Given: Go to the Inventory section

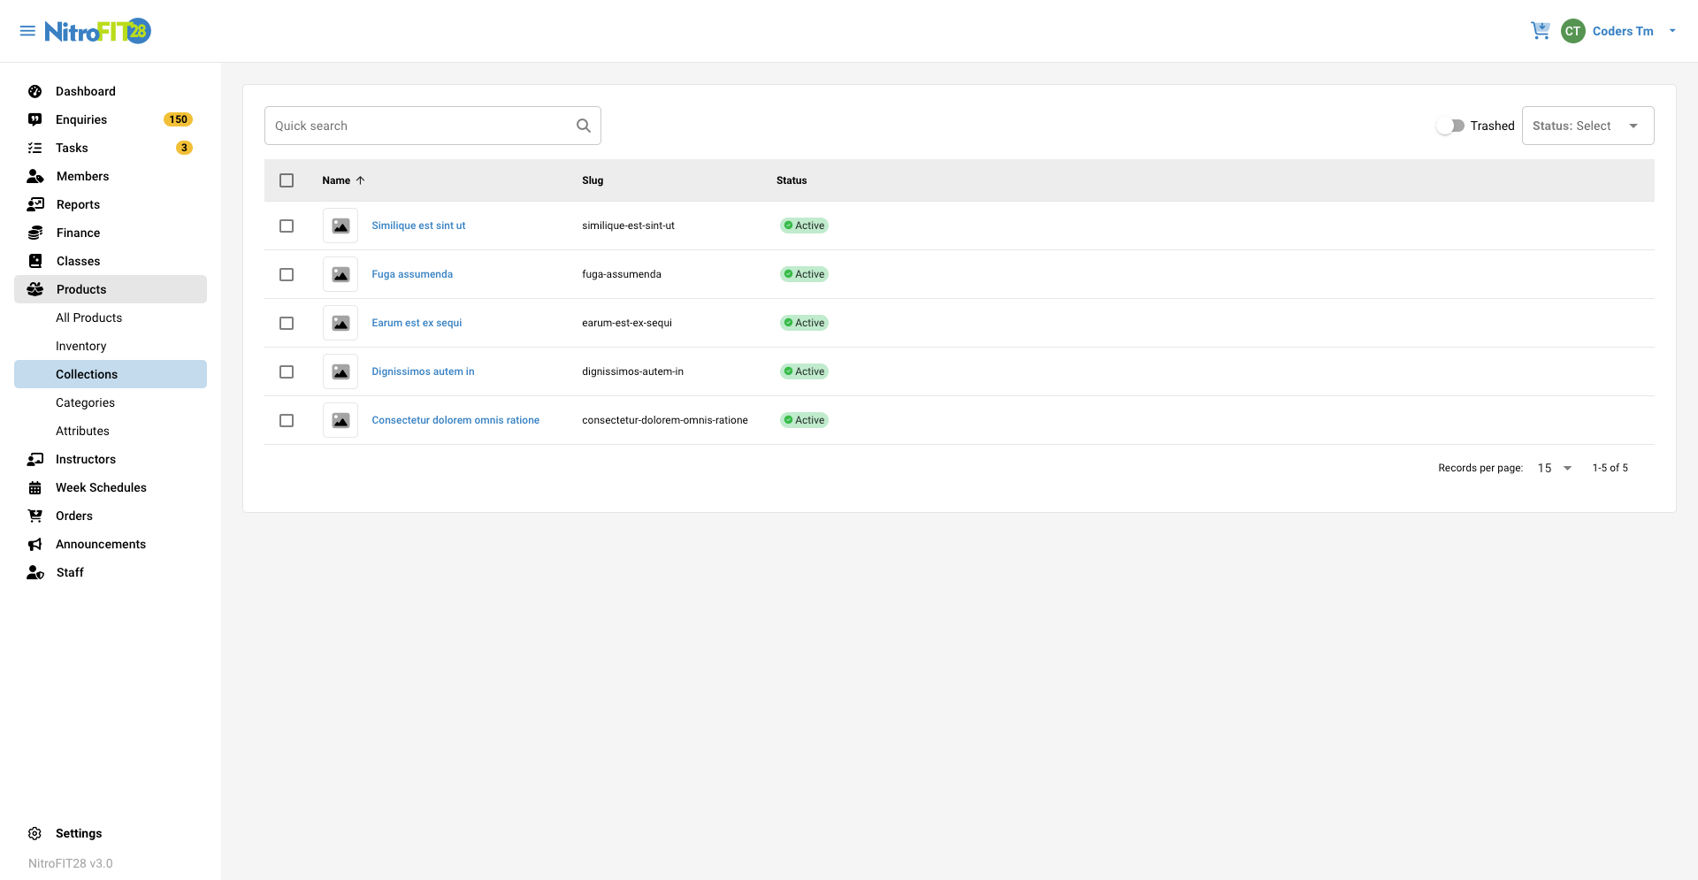Looking at the screenshot, I should (x=80, y=346).
